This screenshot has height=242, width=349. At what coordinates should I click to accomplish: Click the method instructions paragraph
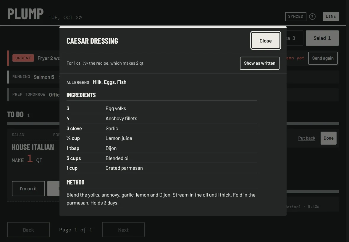161,199
